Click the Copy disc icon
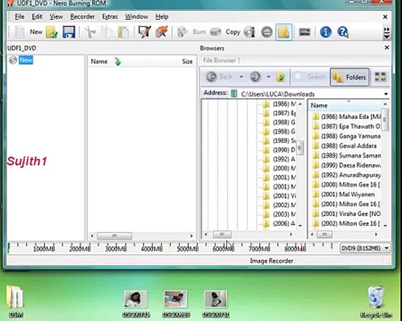The width and height of the screenshot is (402, 321). tap(216, 32)
